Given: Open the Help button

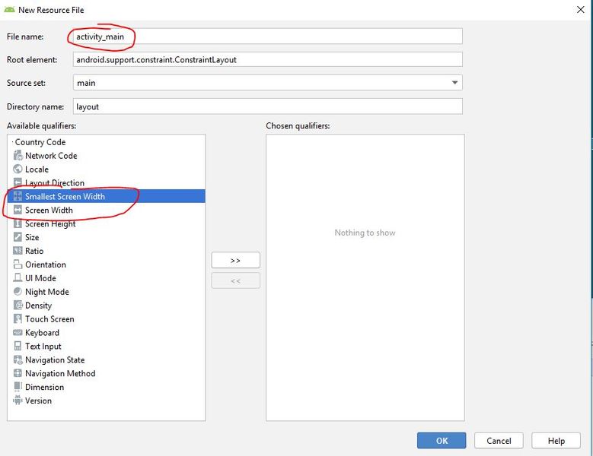Looking at the screenshot, I should (556, 441).
